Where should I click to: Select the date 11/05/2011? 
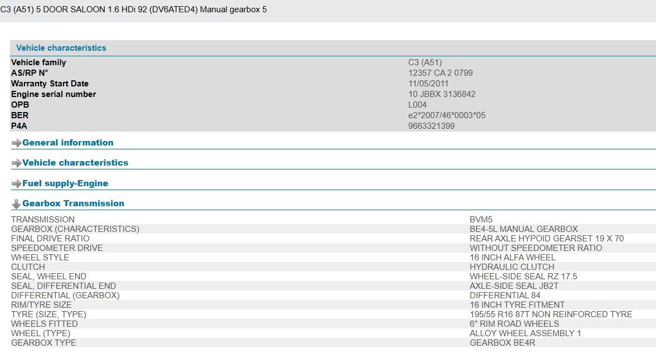429,84
